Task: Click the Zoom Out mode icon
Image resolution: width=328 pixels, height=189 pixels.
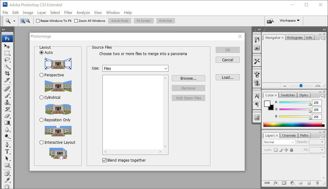Action: 28,21
